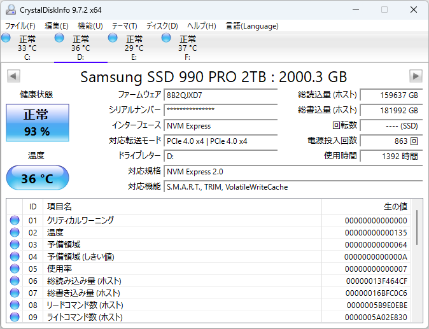Click the CrystalDiskInfo app icon in title bar
Screen dimensions: 429x329
[11, 10]
